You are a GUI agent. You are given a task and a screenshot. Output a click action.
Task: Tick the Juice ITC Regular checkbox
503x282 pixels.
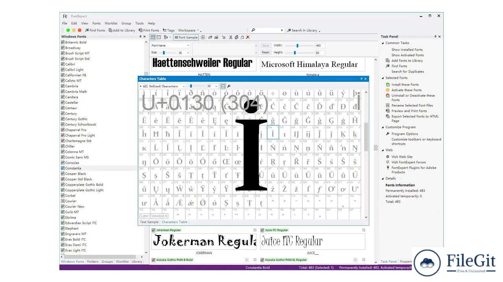pyautogui.click(x=364, y=230)
